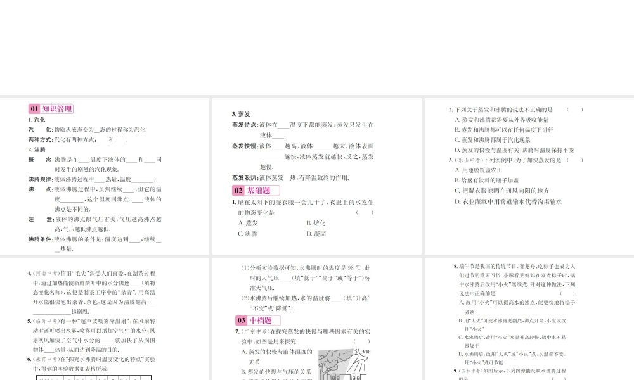Click the 01 知识管理 section header
This screenshot has height=380, width=634.
[51, 109]
